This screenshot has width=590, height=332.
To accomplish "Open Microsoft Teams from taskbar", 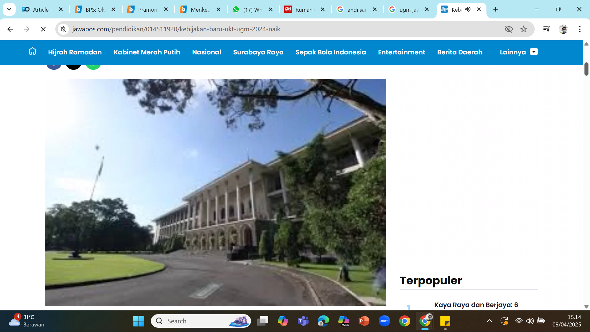I will (x=303, y=321).
